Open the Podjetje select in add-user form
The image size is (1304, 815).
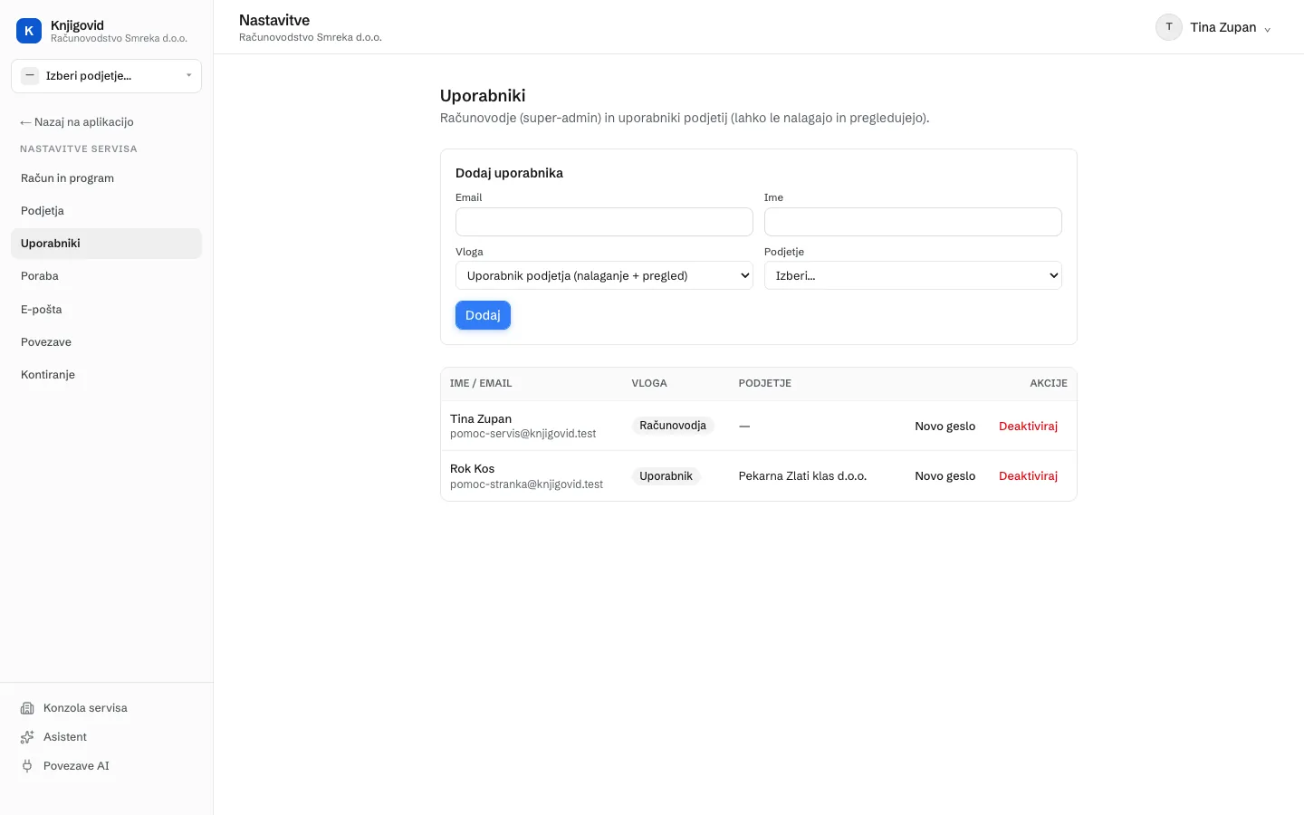coord(913,275)
